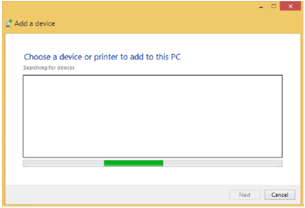The width and height of the screenshot is (305, 208).
Task: Click inside the empty device list box
Action: (x=152, y=116)
